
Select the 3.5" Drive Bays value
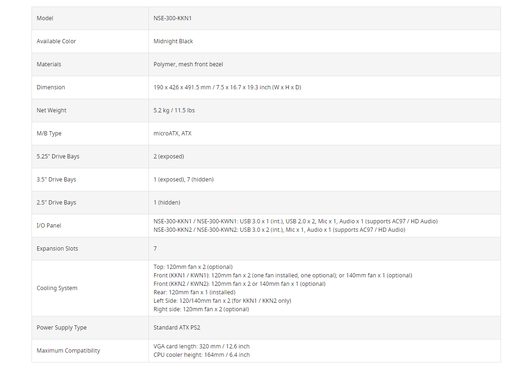(184, 180)
